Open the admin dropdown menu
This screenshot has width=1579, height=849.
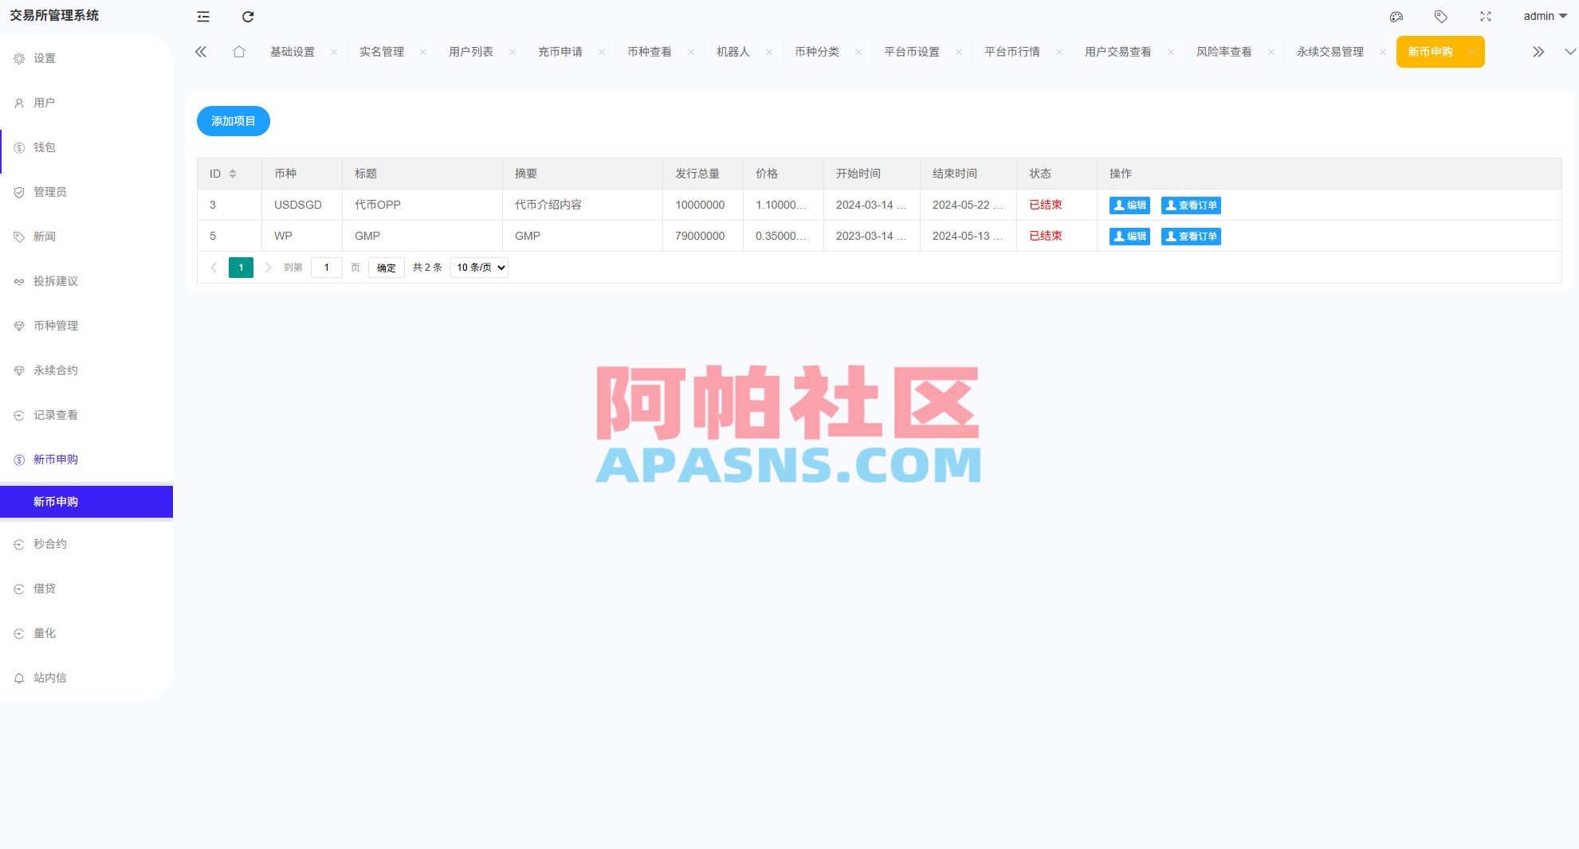click(1544, 16)
